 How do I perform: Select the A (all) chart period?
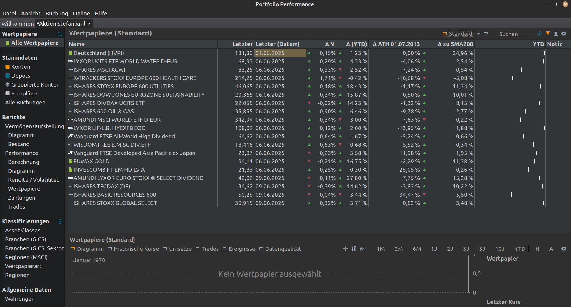[551, 249]
